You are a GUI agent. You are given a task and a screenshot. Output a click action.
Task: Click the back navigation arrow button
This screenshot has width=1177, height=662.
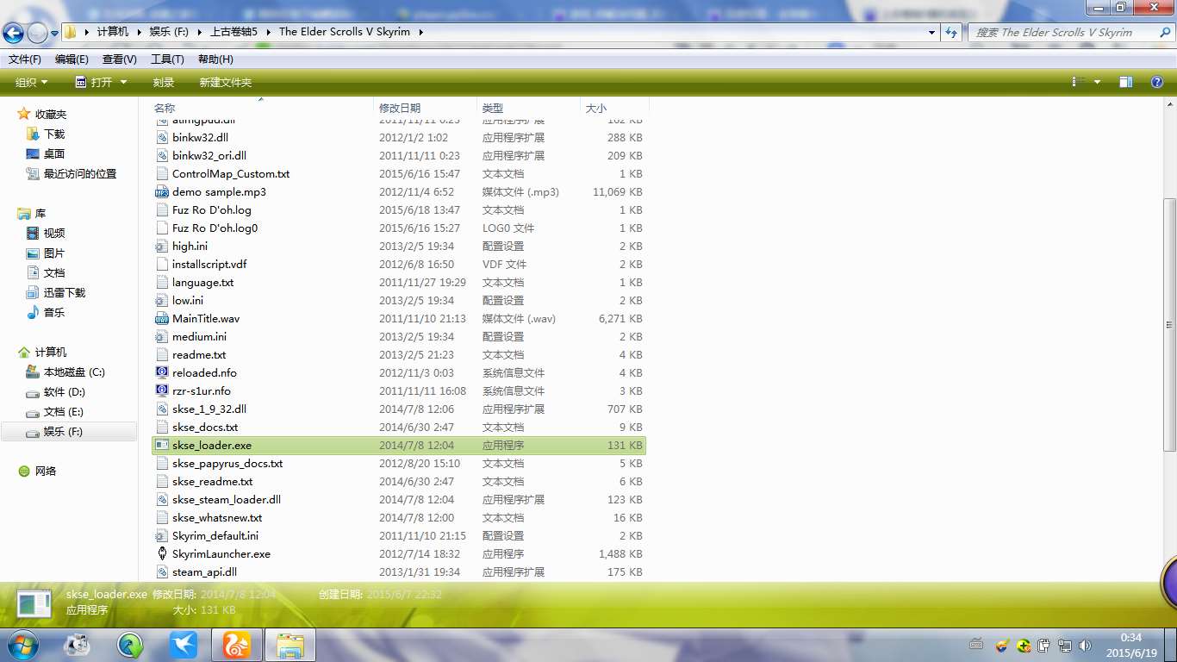pyautogui.click(x=13, y=33)
